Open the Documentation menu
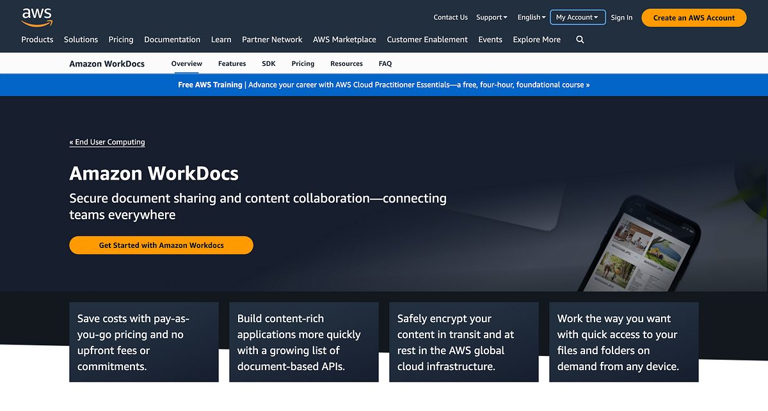768x411 pixels. (x=172, y=40)
